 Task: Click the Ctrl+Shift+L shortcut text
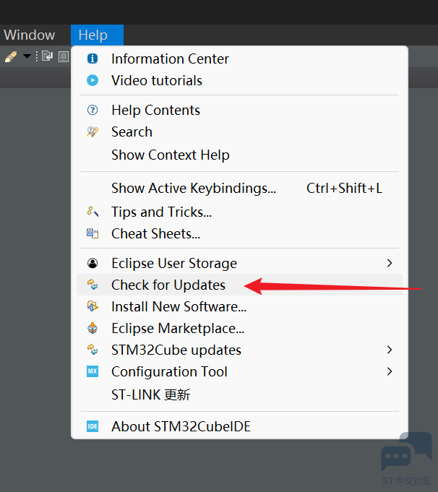click(x=344, y=189)
